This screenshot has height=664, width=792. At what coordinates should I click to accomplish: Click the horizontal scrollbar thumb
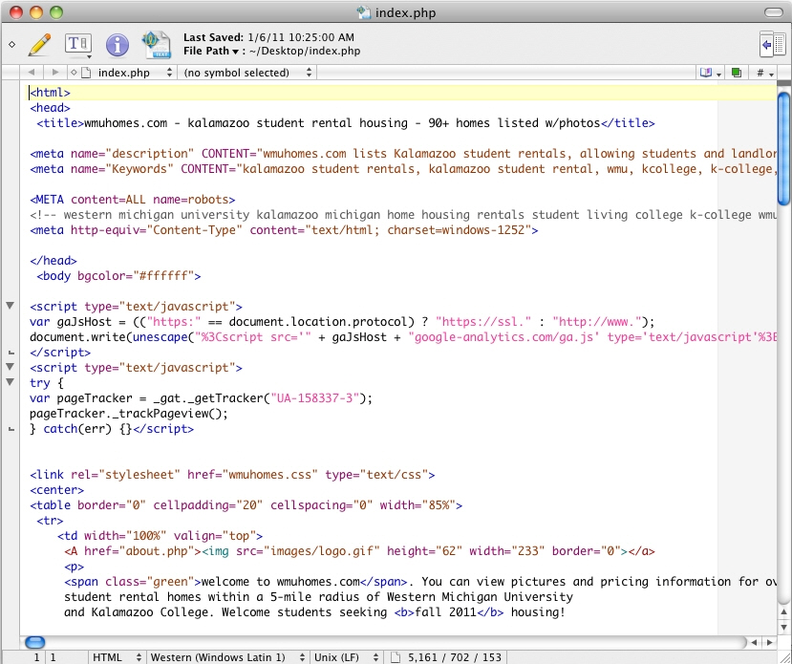[x=35, y=642]
